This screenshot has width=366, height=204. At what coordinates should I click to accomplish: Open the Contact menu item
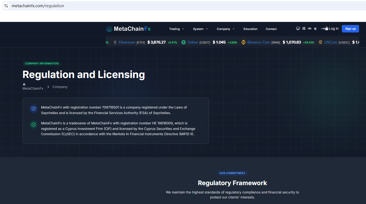point(271,29)
